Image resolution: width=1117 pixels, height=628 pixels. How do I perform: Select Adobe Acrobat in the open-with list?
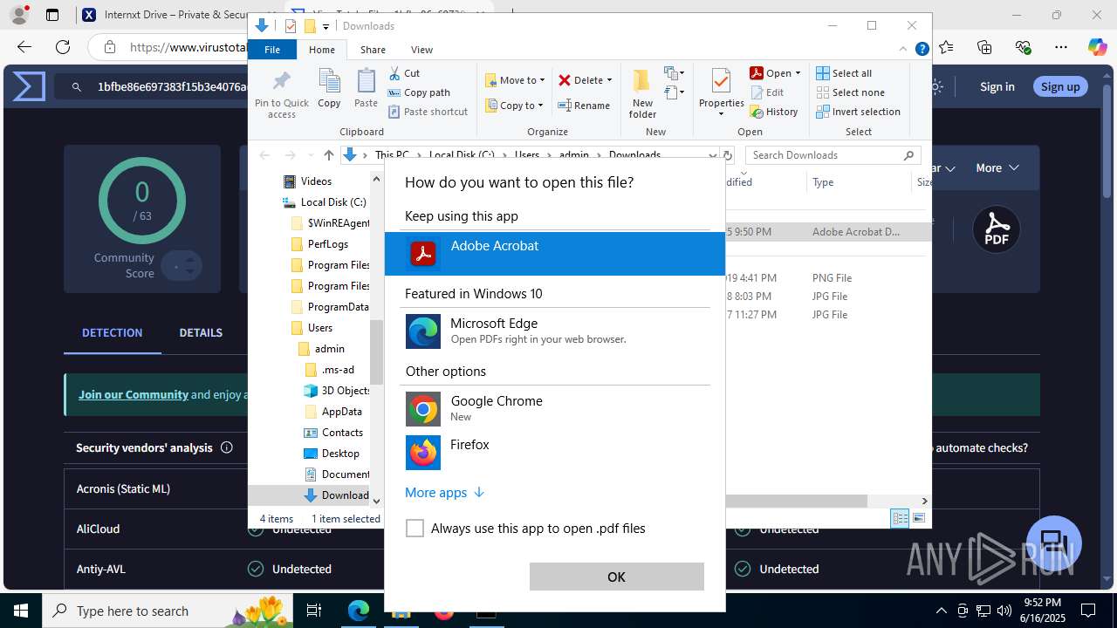555,254
